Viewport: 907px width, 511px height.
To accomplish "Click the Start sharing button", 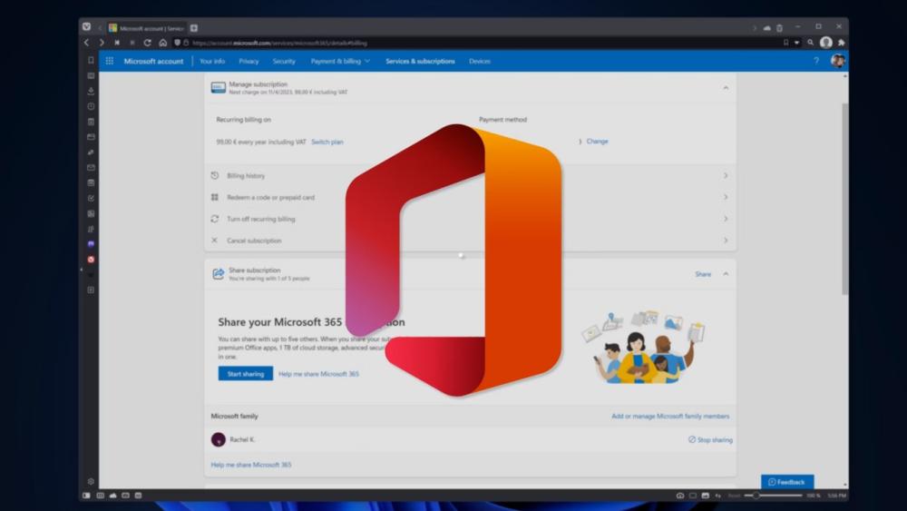I will 245,374.
